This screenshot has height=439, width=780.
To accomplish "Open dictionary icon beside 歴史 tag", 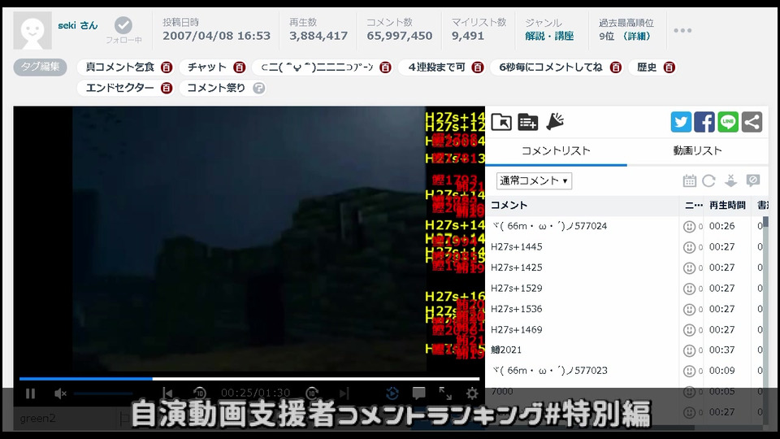I will [669, 67].
